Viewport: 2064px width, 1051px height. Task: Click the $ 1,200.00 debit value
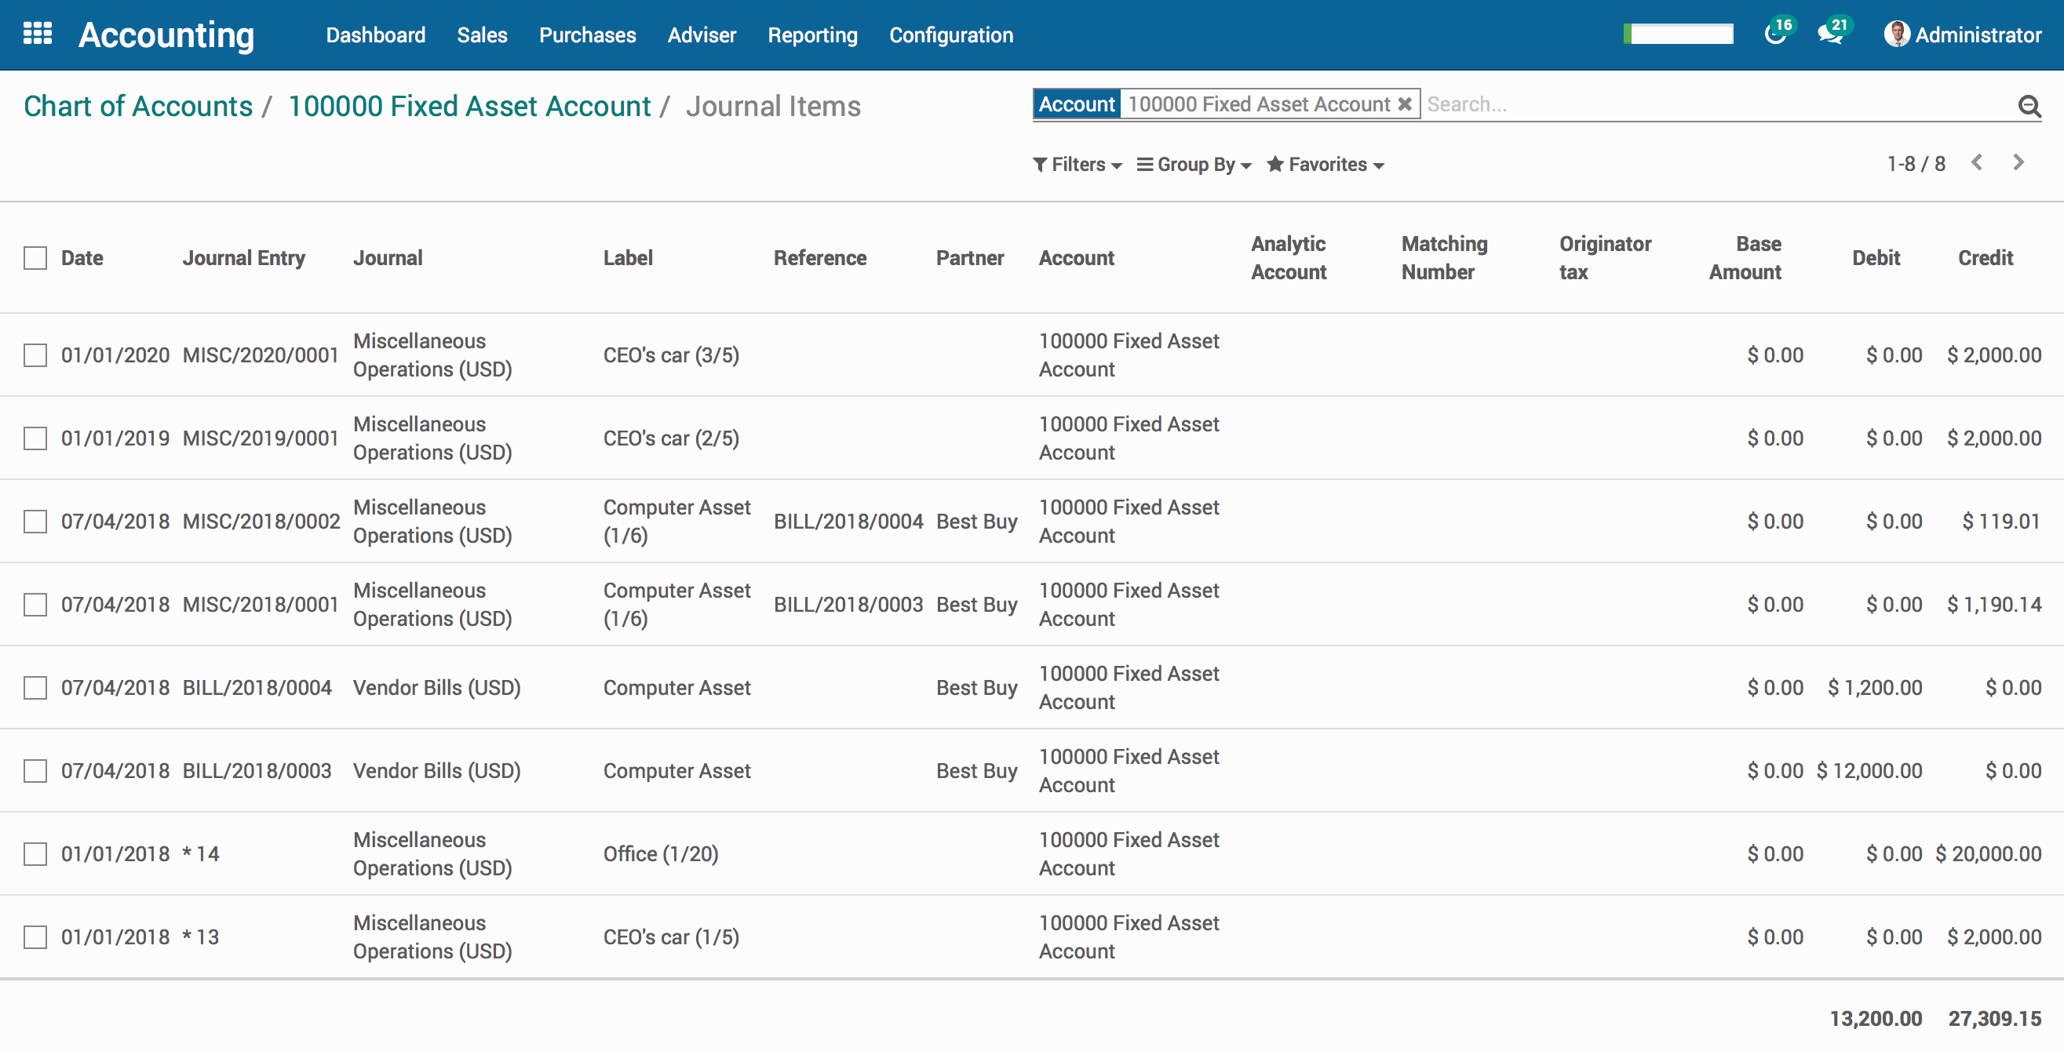[x=1875, y=687]
